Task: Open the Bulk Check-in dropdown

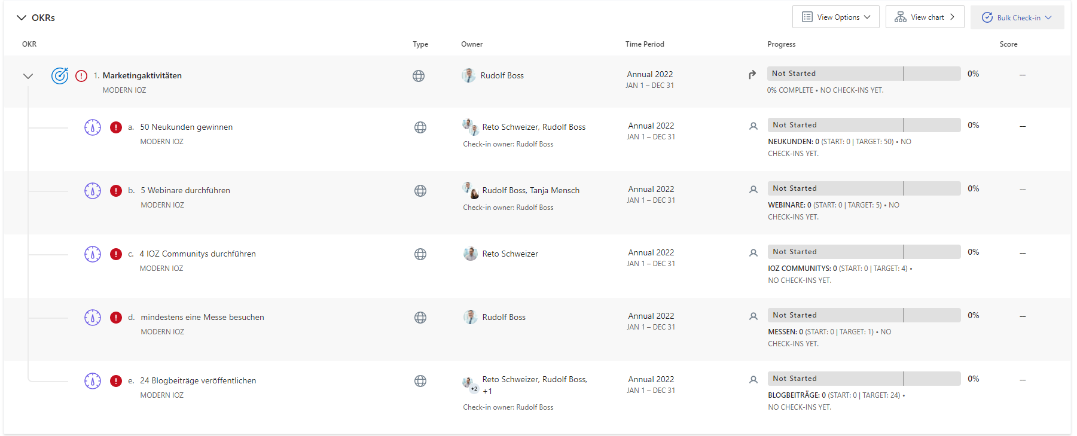Action: pyautogui.click(x=1017, y=17)
